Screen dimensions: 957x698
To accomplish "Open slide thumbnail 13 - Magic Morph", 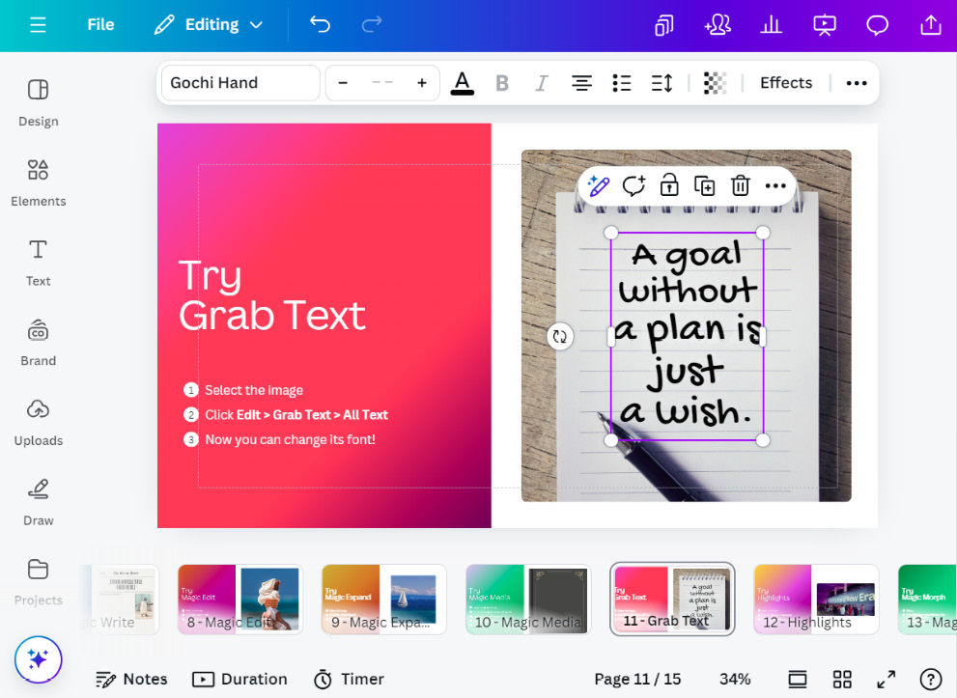I will point(927,600).
